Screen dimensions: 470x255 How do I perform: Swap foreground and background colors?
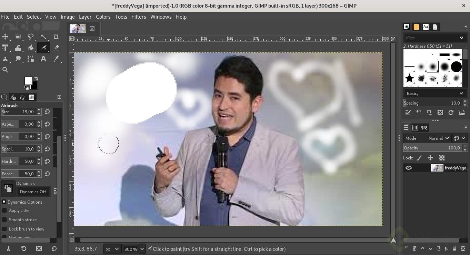(36, 79)
